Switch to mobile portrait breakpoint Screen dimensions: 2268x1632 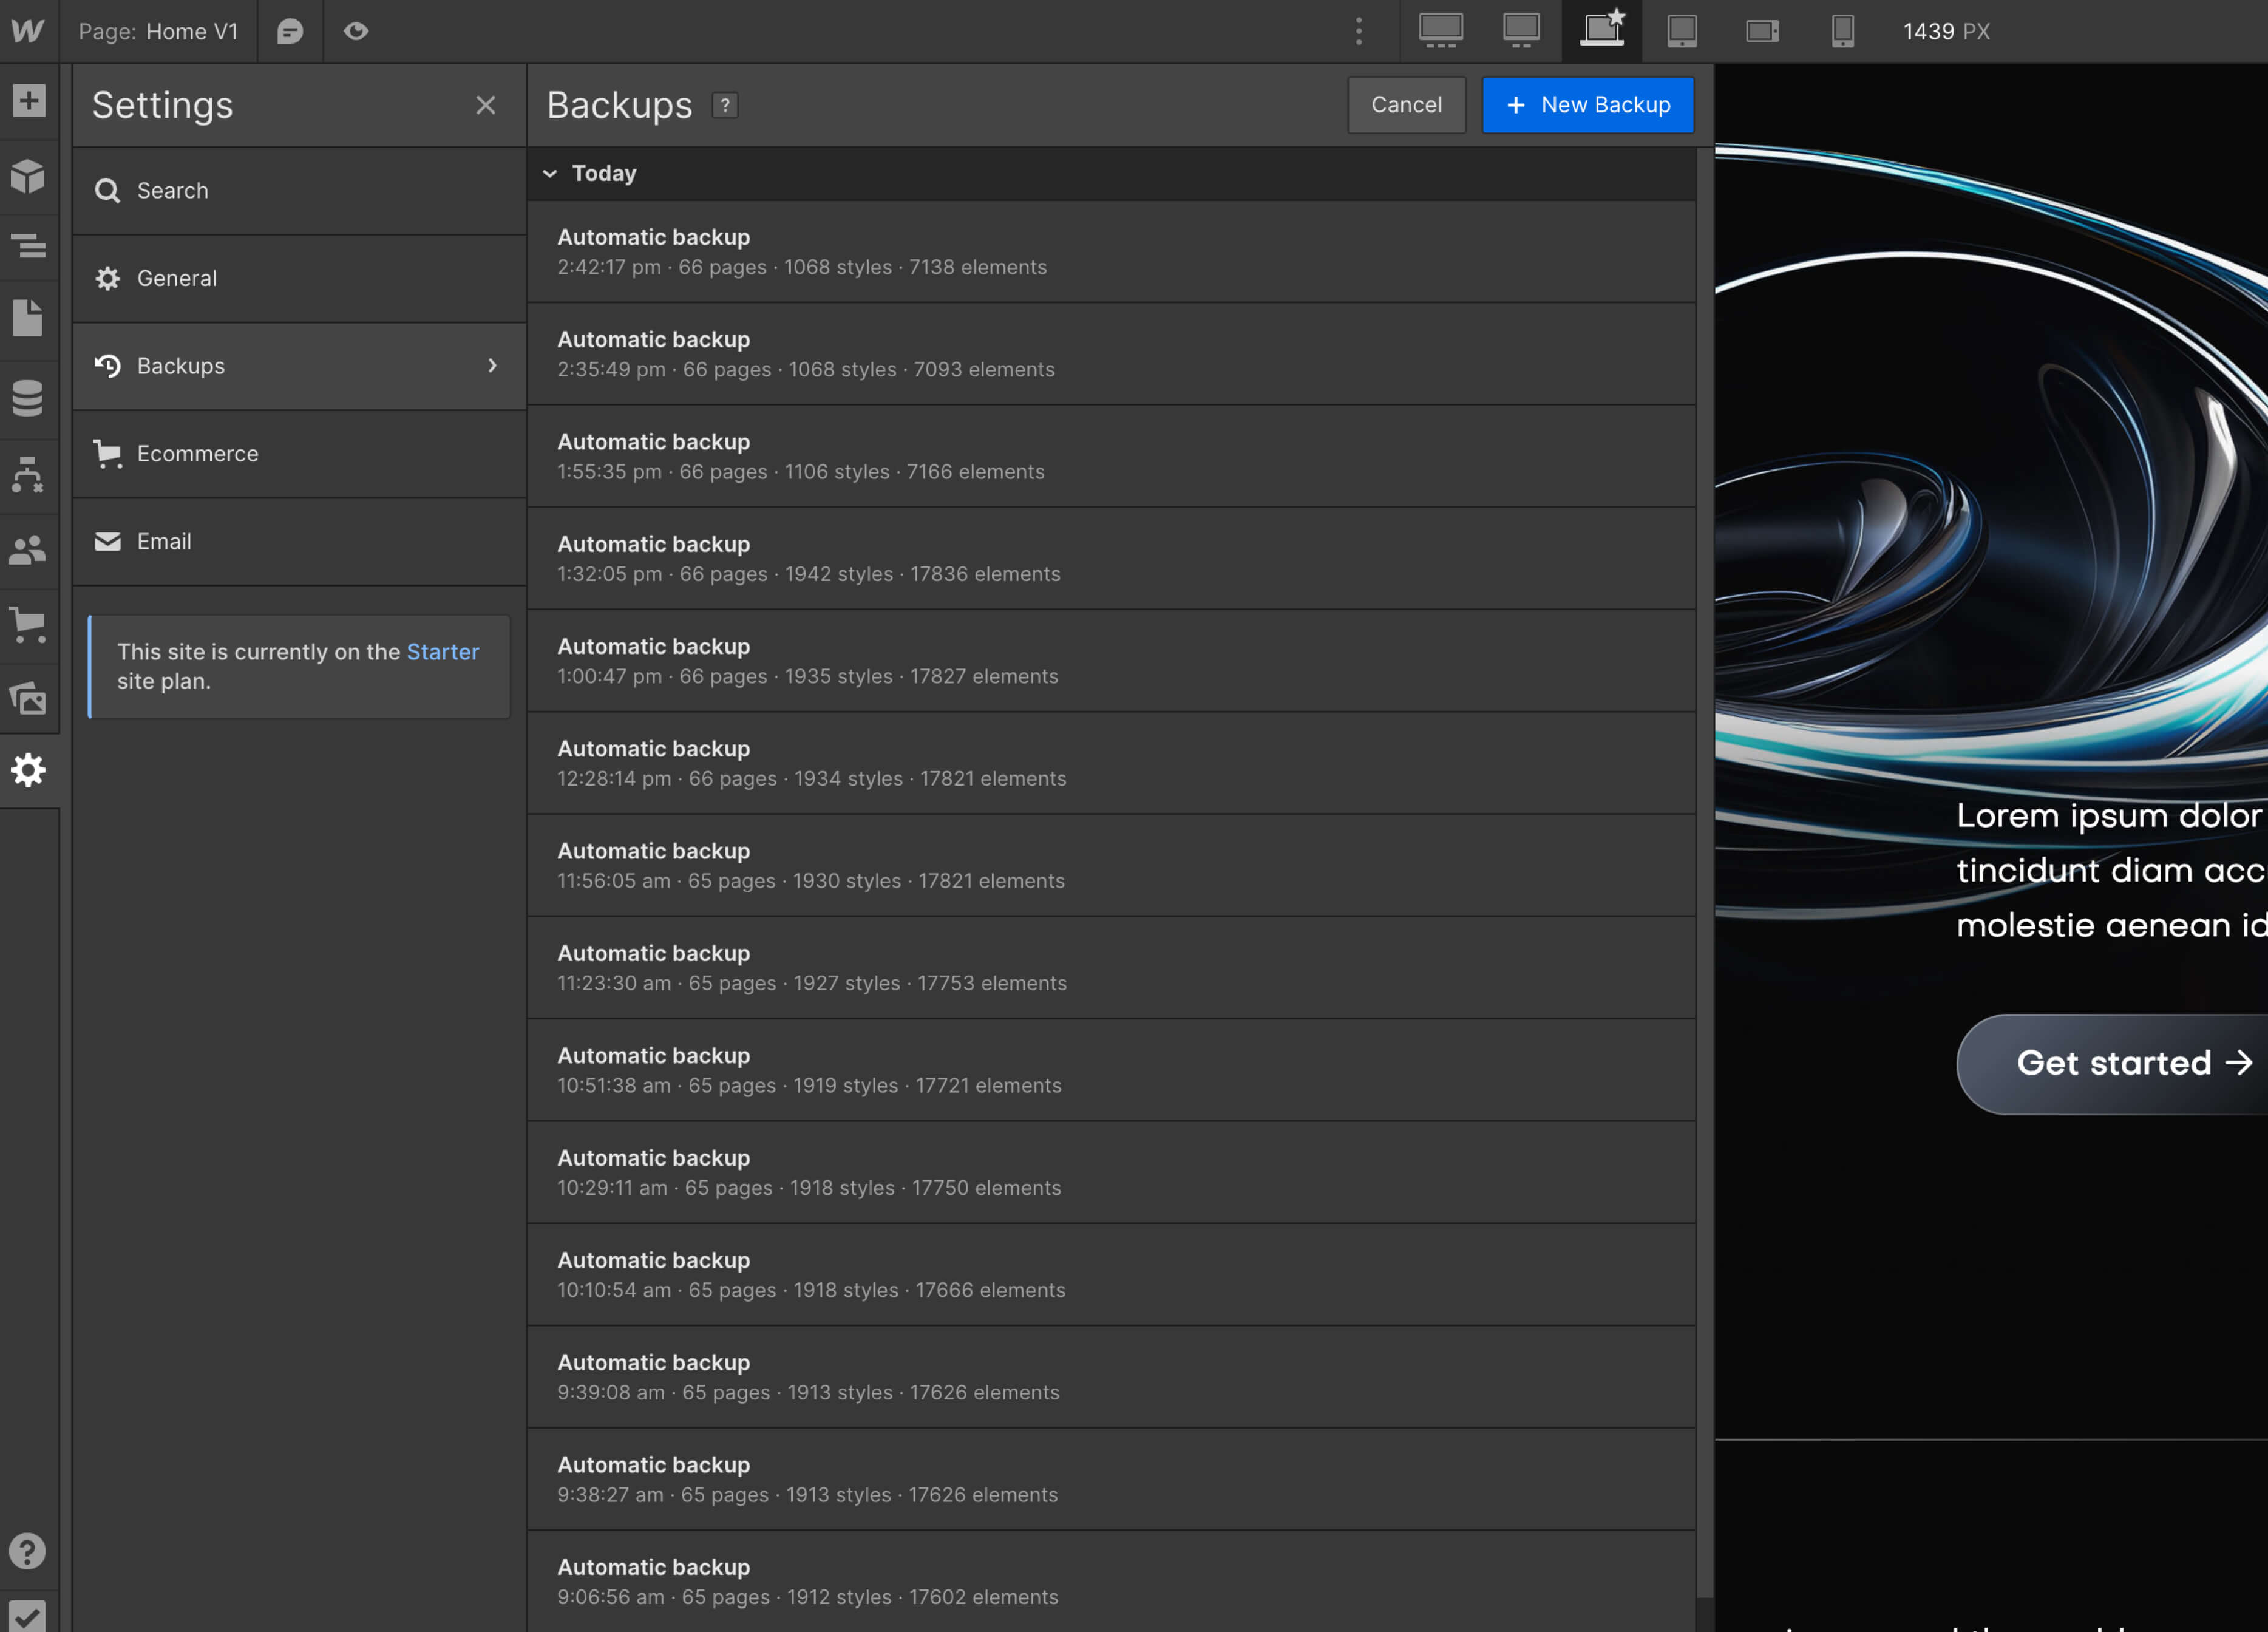coord(1842,31)
